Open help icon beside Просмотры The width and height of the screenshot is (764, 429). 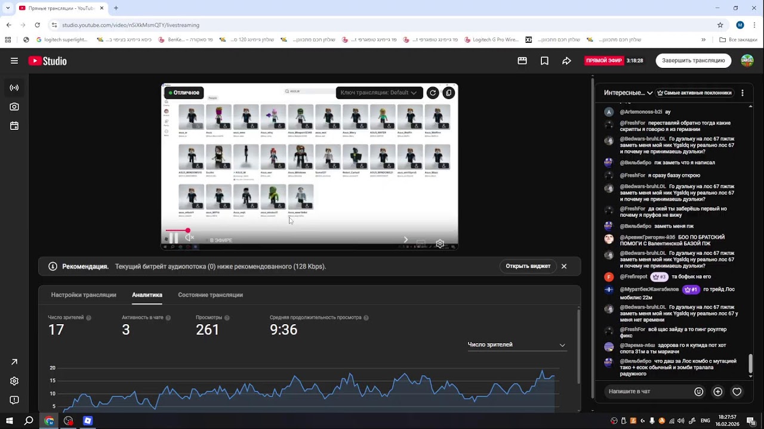(227, 318)
